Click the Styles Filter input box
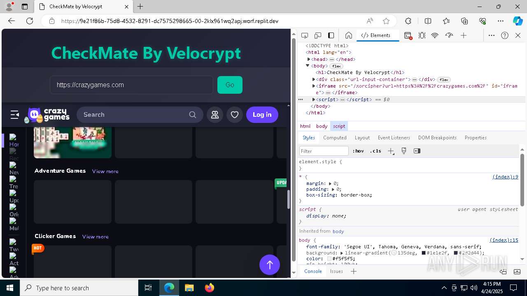527x296 pixels. 324,151
